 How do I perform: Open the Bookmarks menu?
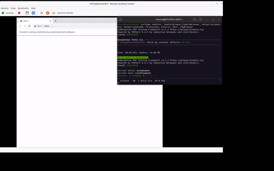23,8
